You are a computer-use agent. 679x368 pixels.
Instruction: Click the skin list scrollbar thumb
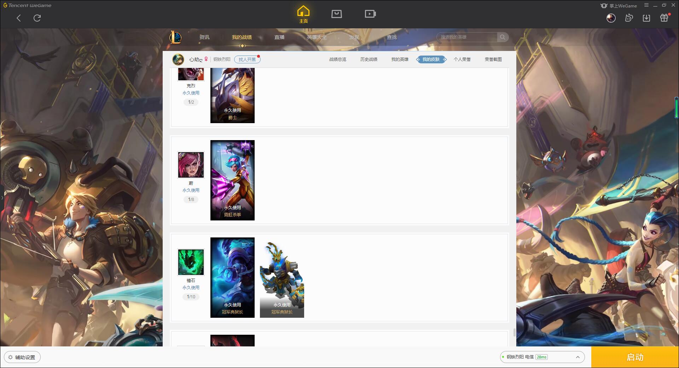(x=514, y=333)
